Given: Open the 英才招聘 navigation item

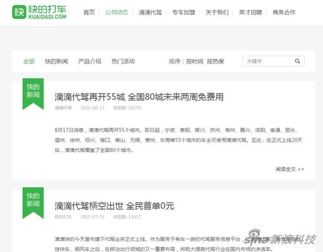Looking at the screenshot, I should click(x=251, y=12).
